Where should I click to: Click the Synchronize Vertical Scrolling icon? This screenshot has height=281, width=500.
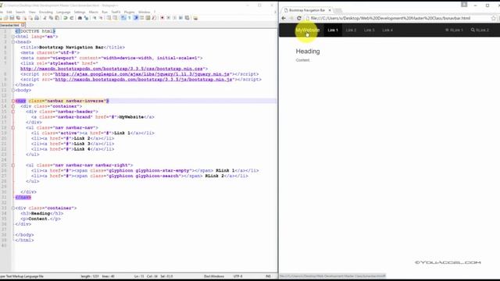pos(109,18)
